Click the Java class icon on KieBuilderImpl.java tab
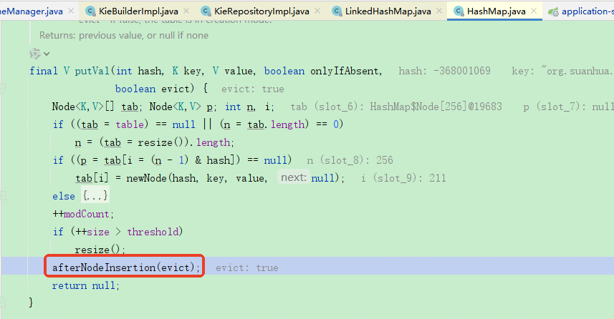The image size is (614, 319). (90, 11)
